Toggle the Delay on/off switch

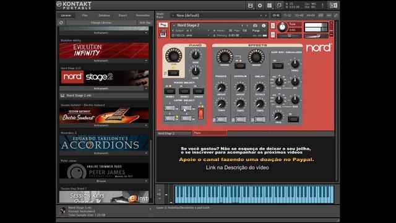(260, 120)
